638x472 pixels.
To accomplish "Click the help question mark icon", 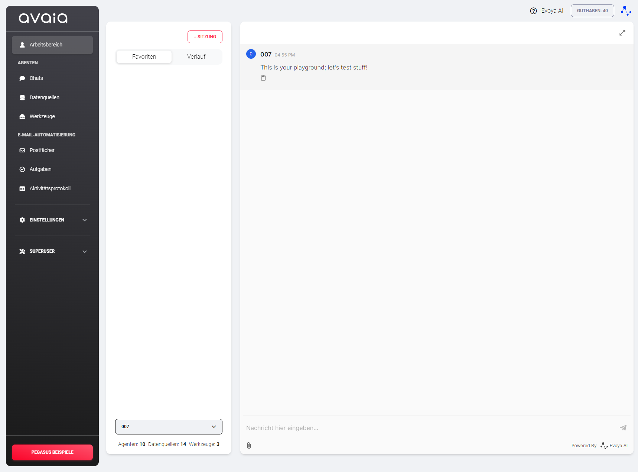I will pos(533,11).
